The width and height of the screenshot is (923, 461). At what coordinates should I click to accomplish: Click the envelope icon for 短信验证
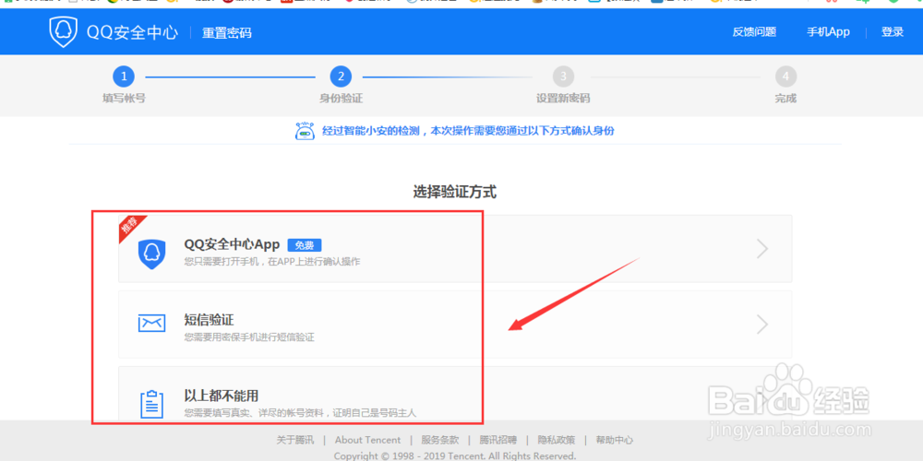tap(151, 323)
